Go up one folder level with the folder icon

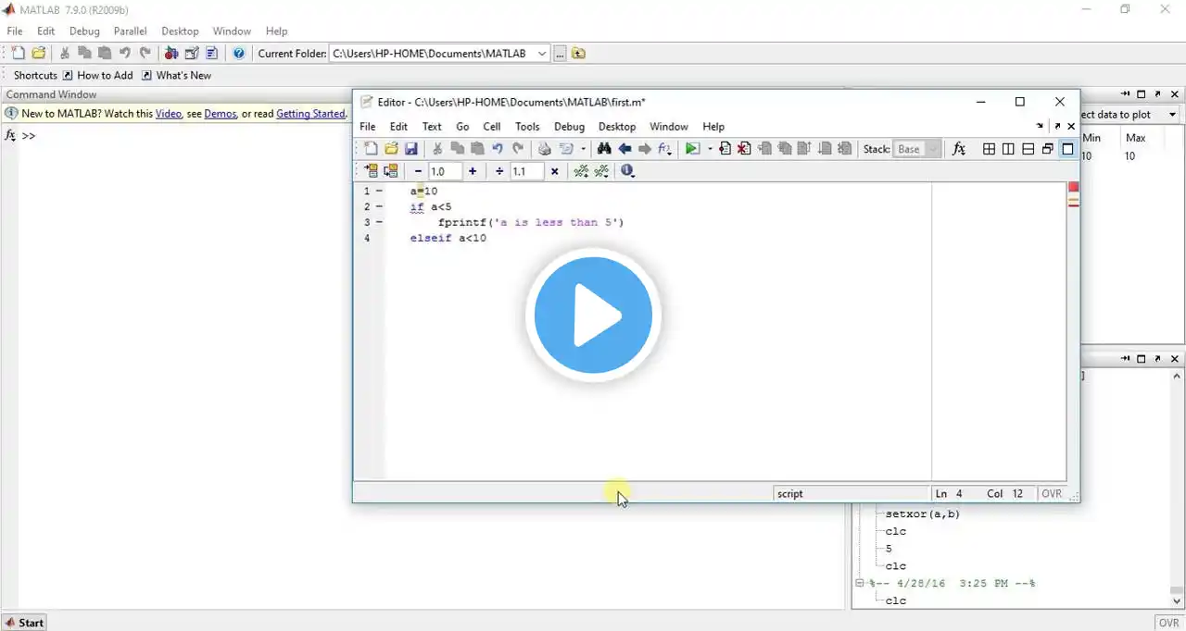coord(578,54)
